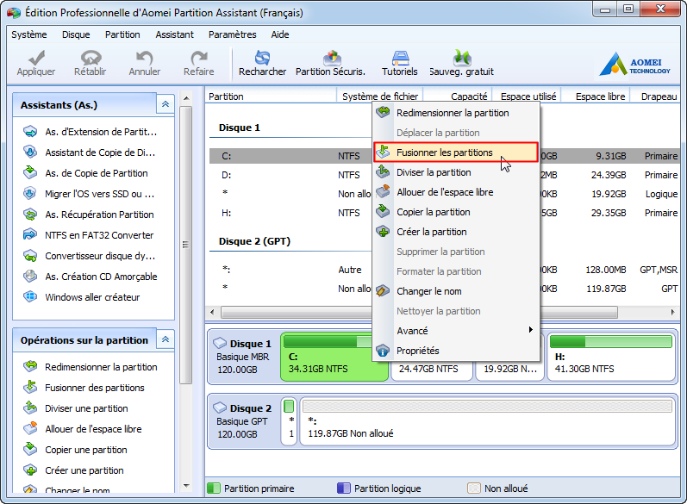This screenshot has height=504, width=687.
Task: Click the Partition logique legend swatch
Action: pyautogui.click(x=343, y=488)
